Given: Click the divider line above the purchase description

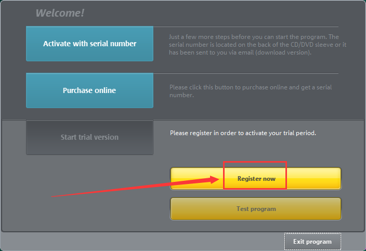Looking at the screenshot, I should [245, 73].
